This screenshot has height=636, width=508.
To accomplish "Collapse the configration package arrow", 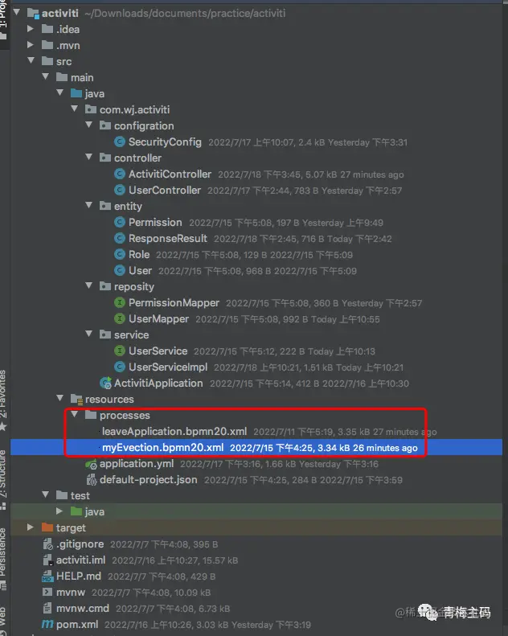I will pos(89,125).
